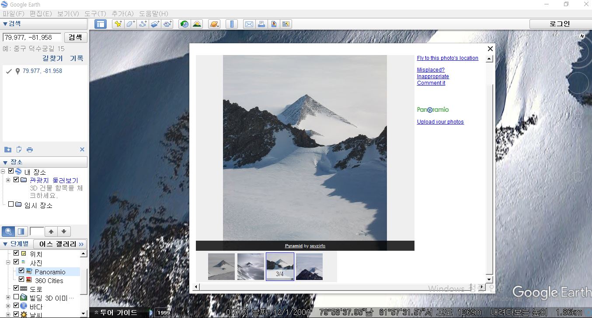Hide the sidebar using the toolbar toggle
Screen dimensions: 592x318
click(101, 24)
